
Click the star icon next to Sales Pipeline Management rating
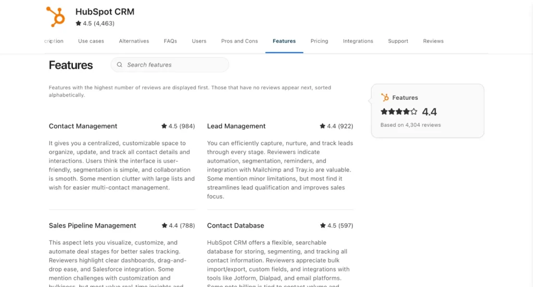(164, 225)
